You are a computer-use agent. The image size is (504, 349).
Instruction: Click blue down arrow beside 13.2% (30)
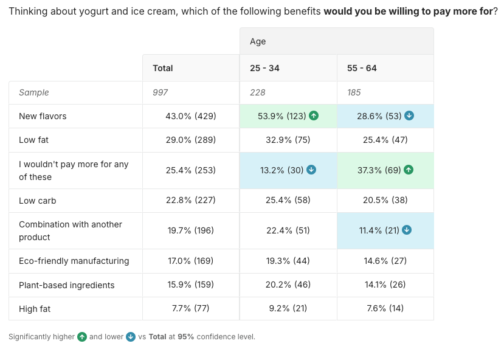pyautogui.click(x=311, y=170)
